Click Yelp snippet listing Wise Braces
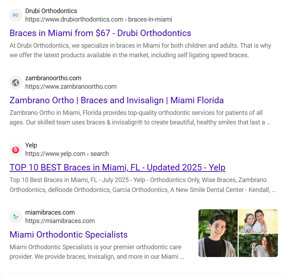Viewport: 304px width, 280px height. [x=143, y=185]
